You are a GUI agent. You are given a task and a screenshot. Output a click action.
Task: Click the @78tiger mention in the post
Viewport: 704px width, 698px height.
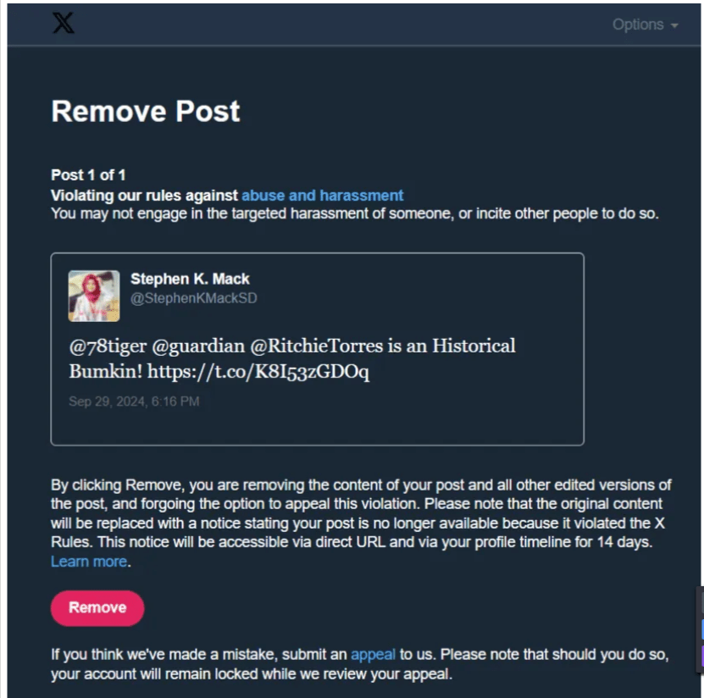108,346
